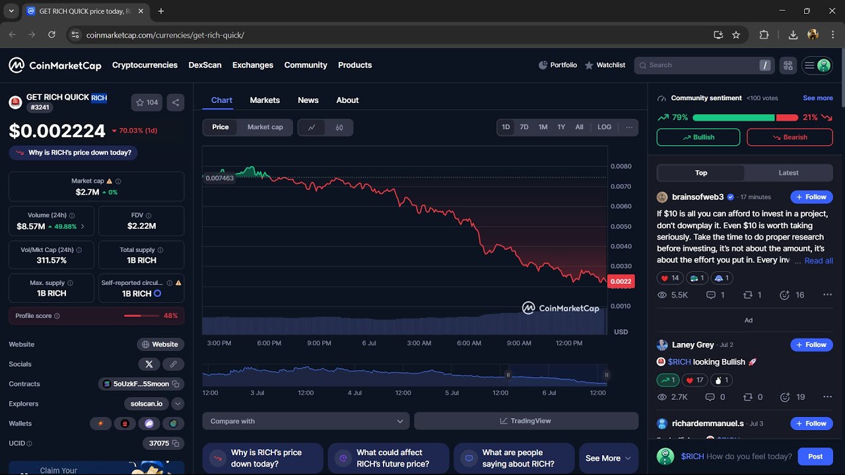Set chart range to 1Y
This screenshot has width=845, height=475.
[x=561, y=127]
